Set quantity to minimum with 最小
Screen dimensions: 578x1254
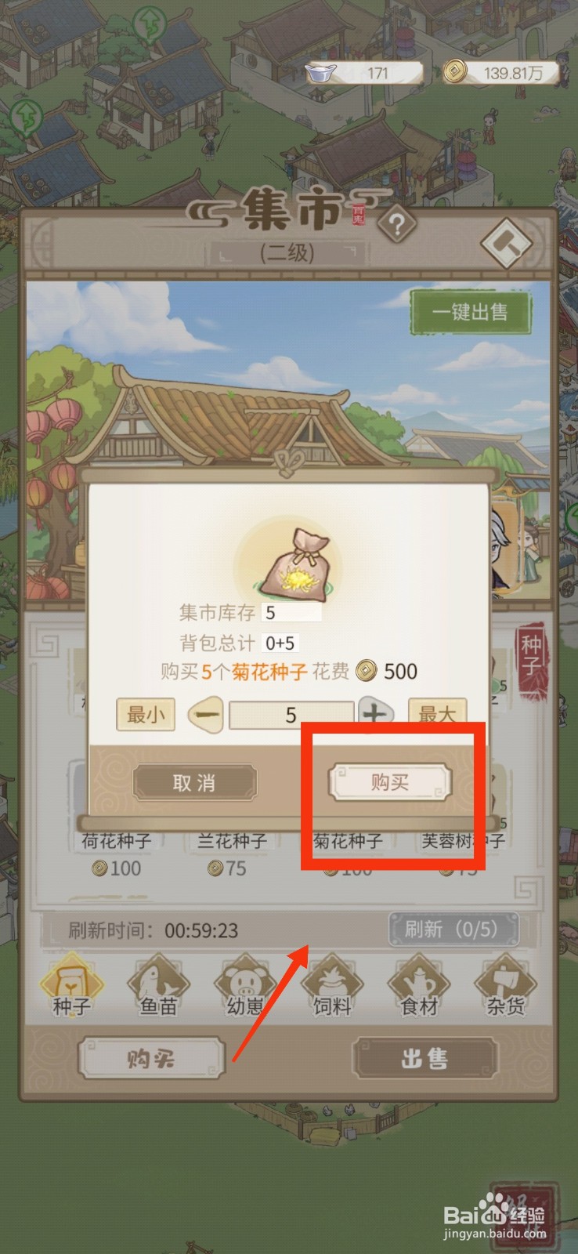pos(146,715)
